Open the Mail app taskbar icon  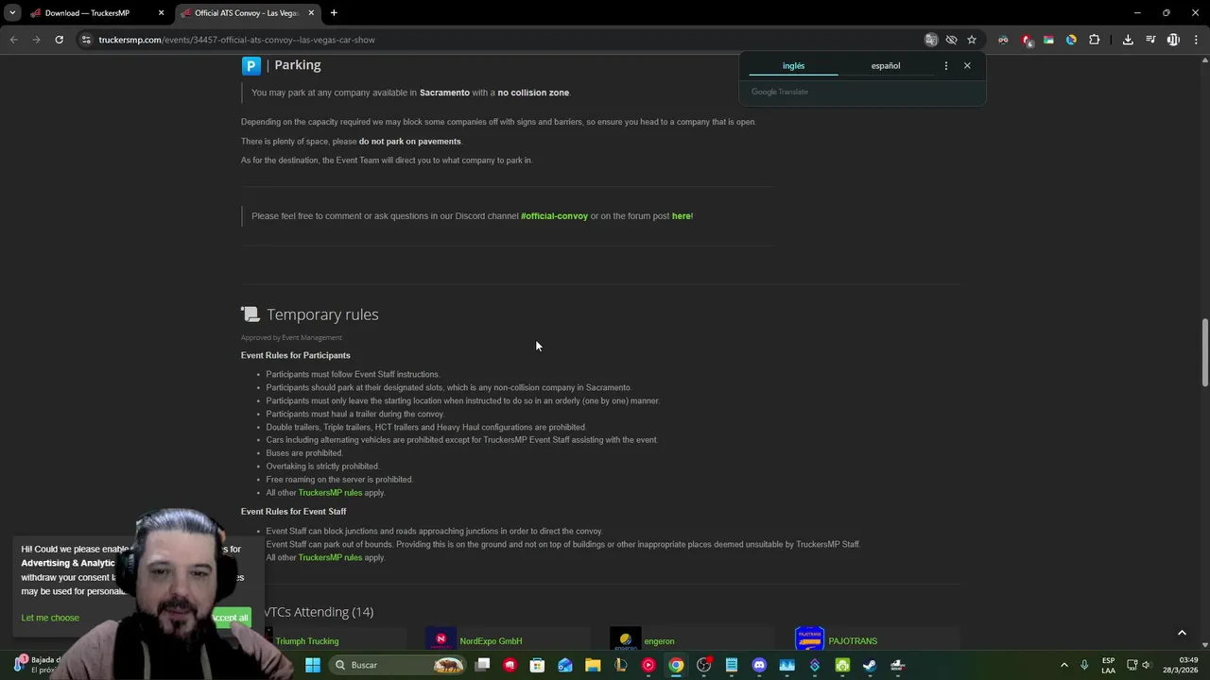(565, 665)
